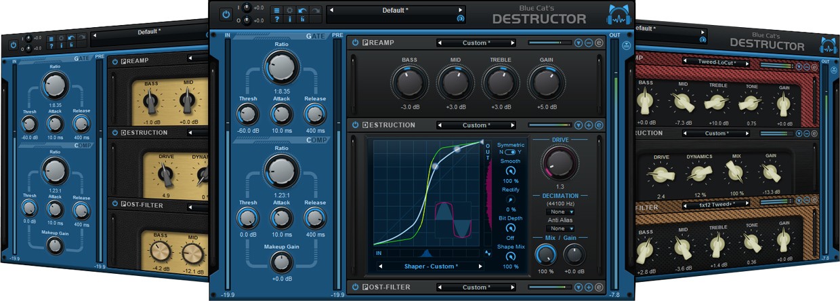Click the levels display icon beside info
Viewport: 840px width, 301px height.
(302, 20)
